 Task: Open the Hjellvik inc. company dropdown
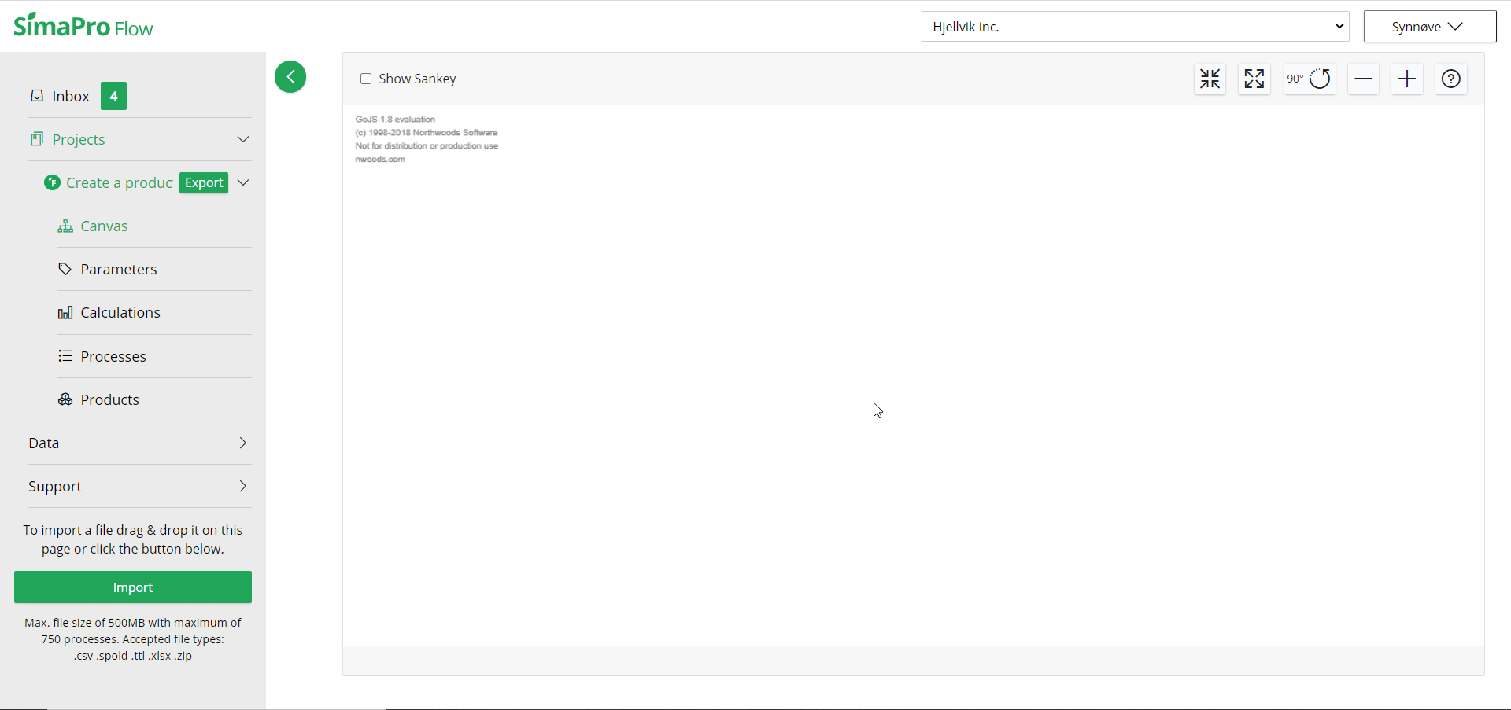(x=1135, y=27)
